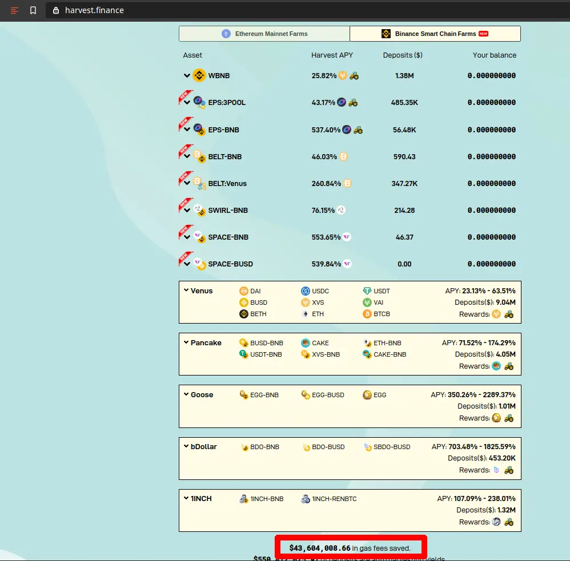Image resolution: width=570 pixels, height=561 pixels.
Task: Expand the BELT-BNB row chevron
Action: coord(187,156)
